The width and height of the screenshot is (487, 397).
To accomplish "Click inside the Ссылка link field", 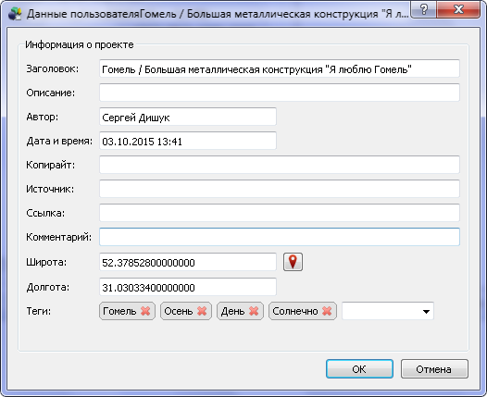I will 280,213.
